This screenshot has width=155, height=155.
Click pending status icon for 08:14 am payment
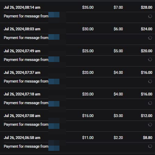pyautogui.click(x=150, y=16)
